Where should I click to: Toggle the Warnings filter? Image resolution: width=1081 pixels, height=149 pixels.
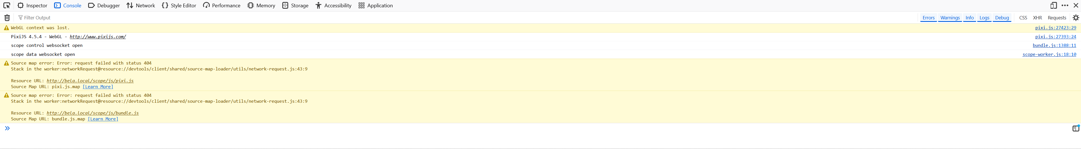(x=950, y=18)
